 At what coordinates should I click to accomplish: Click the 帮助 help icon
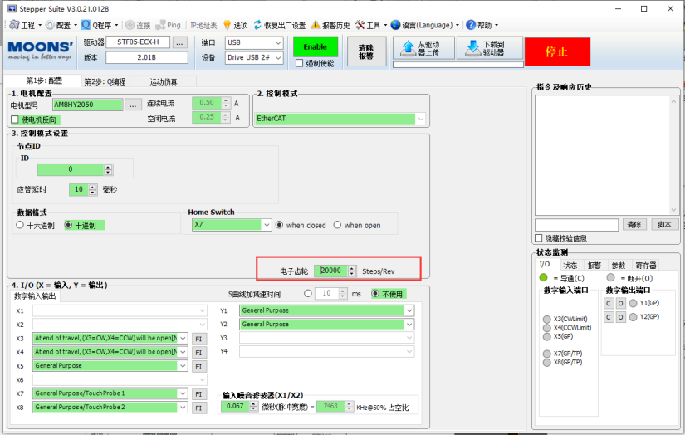point(471,25)
